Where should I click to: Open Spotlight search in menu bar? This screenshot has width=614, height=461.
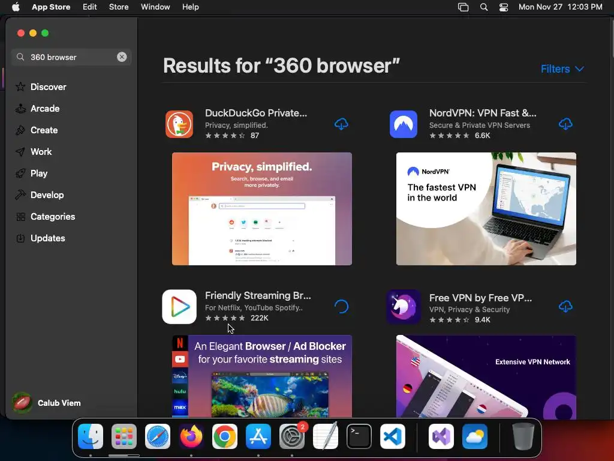[x=484, y=7]
